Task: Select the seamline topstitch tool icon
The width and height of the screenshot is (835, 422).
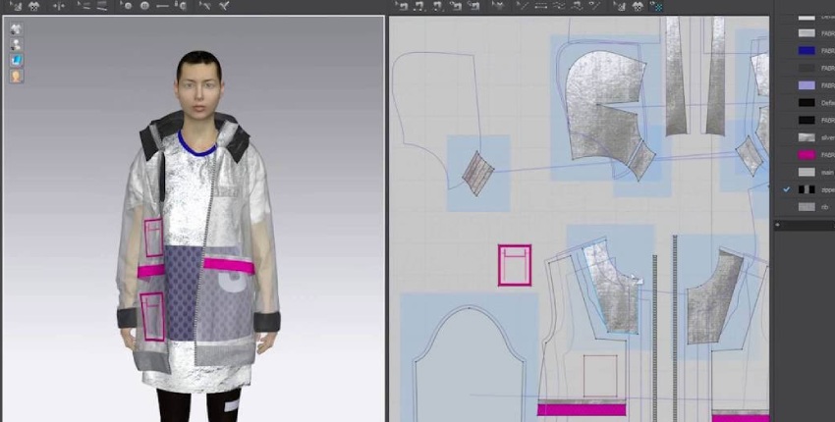Action: click(577, 6)
